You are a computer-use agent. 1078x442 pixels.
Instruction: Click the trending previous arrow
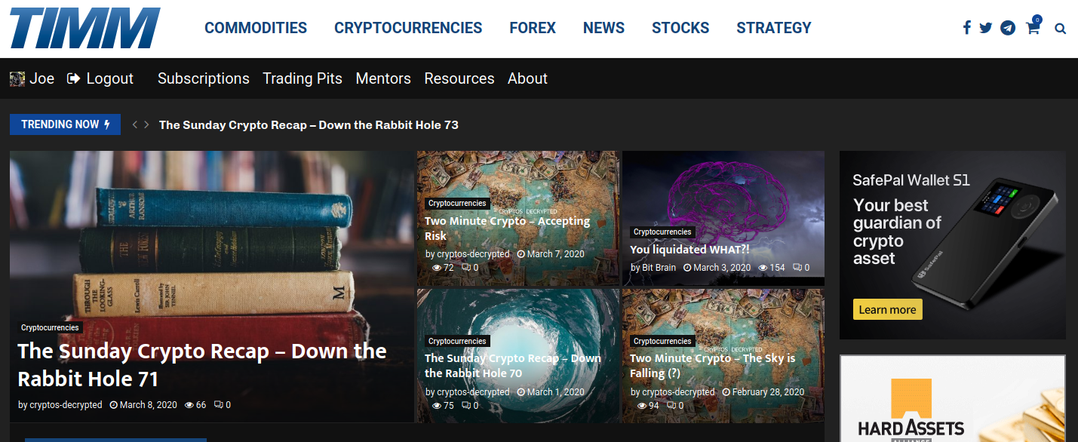(134, 124)
